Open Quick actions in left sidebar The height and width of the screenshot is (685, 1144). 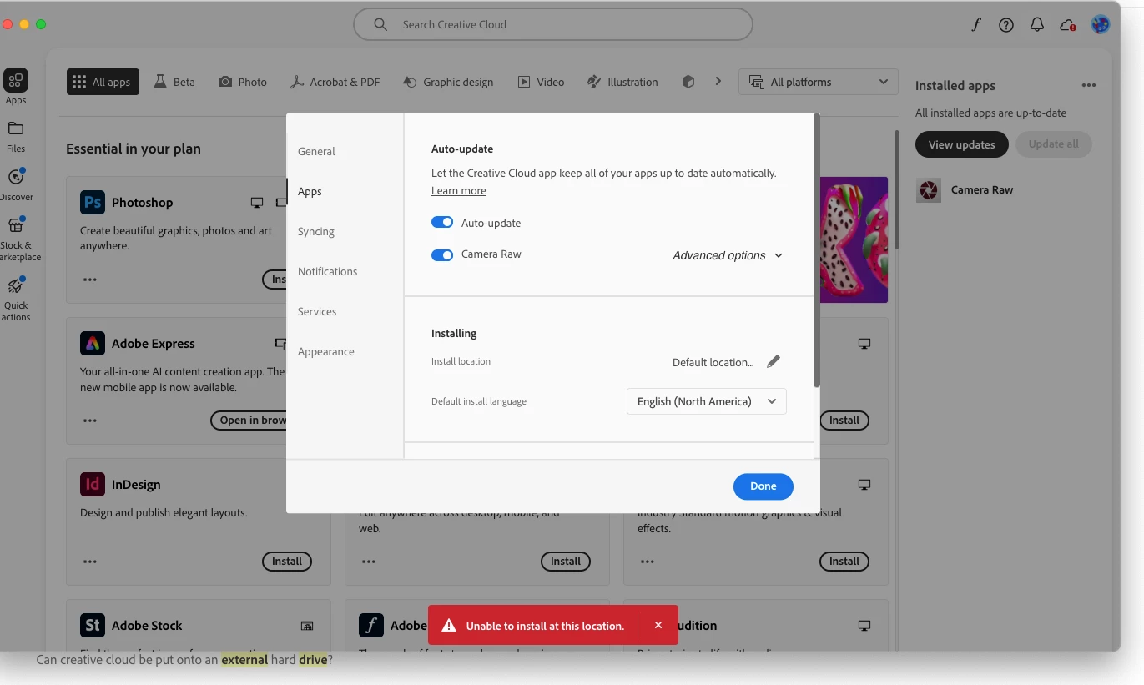point(16,299)
